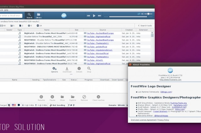Screen dimensions: 201x133
Task: Open YouTube - pellekofficial source link
Action: pos(97,47)
